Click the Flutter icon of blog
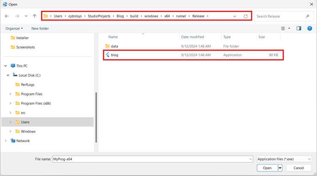The image size is (317, 176). 107,55
